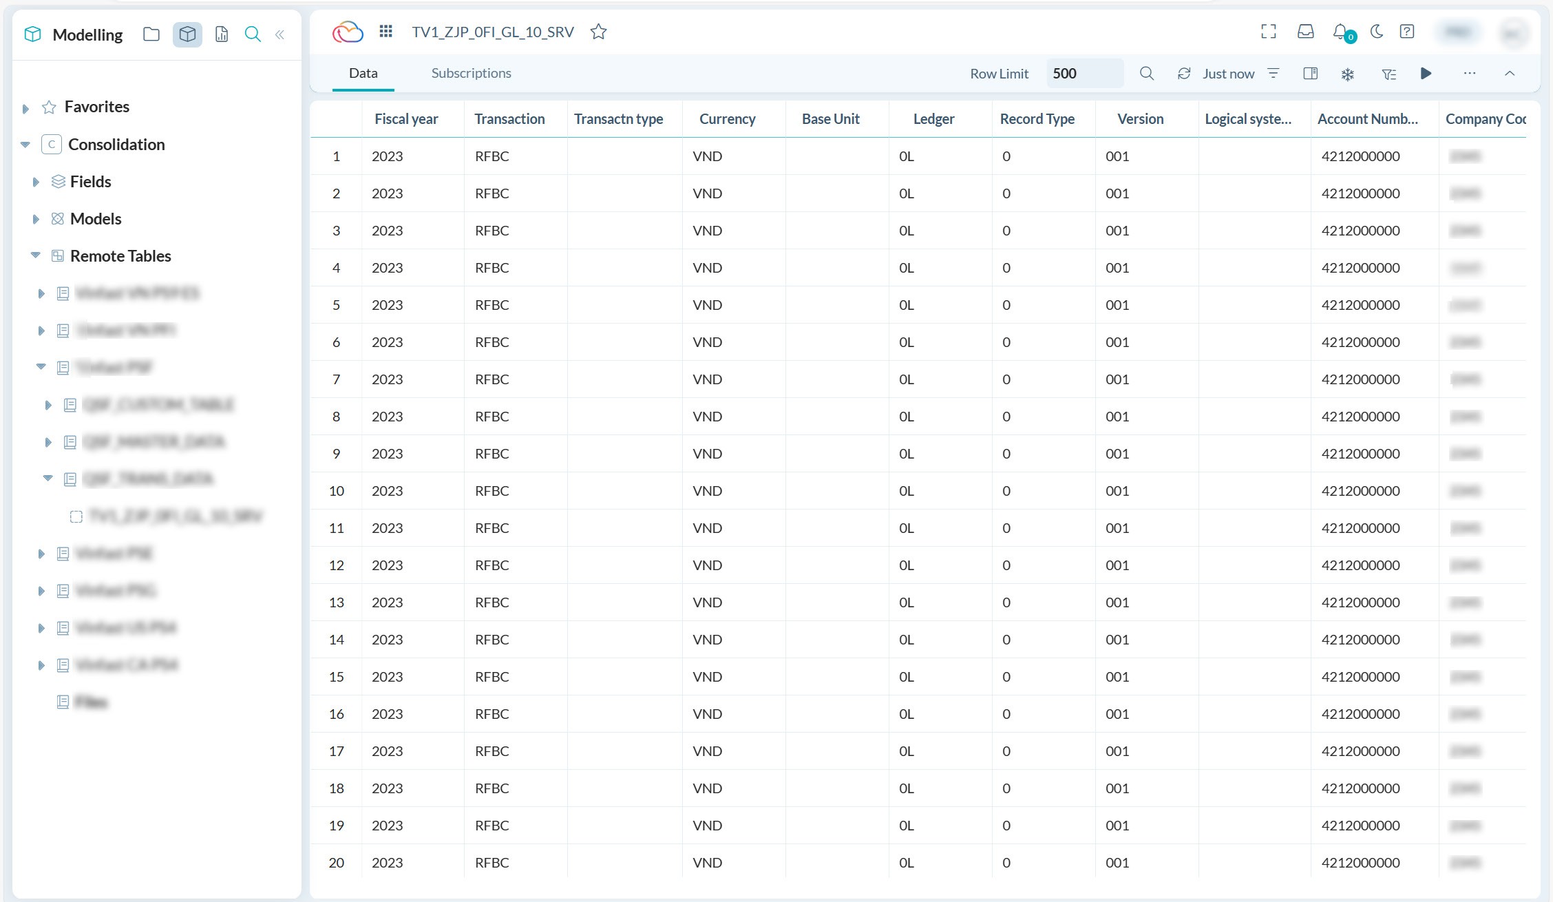Open help using the question mark icon

tap(1407, 32)
